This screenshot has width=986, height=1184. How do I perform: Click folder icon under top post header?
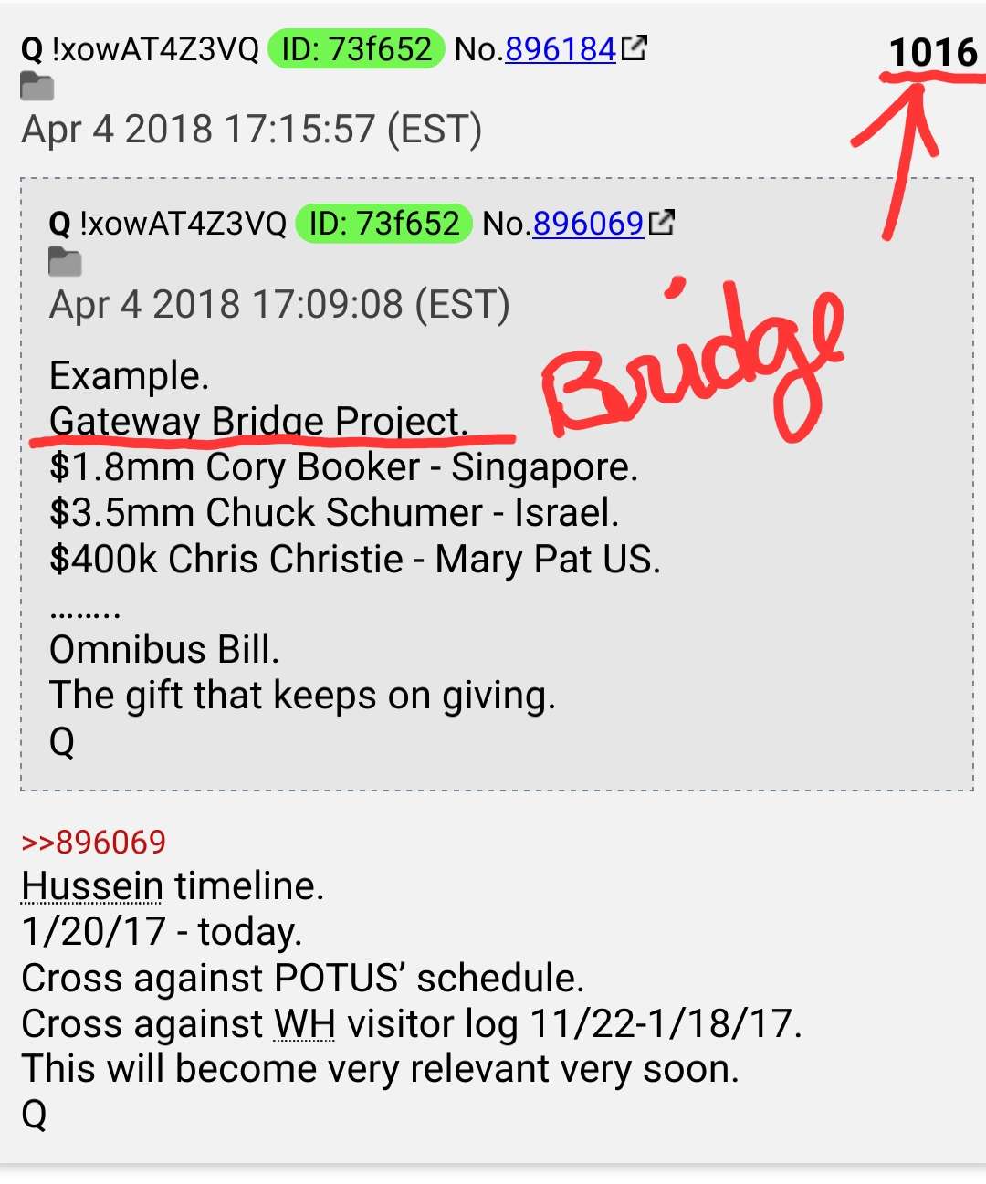click(37, 88)
